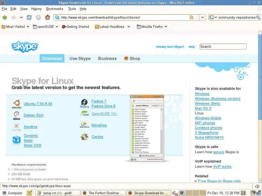
Task: Click the Fedora Core 6 link
Action: pyautogui.click(x=103, y=106)
